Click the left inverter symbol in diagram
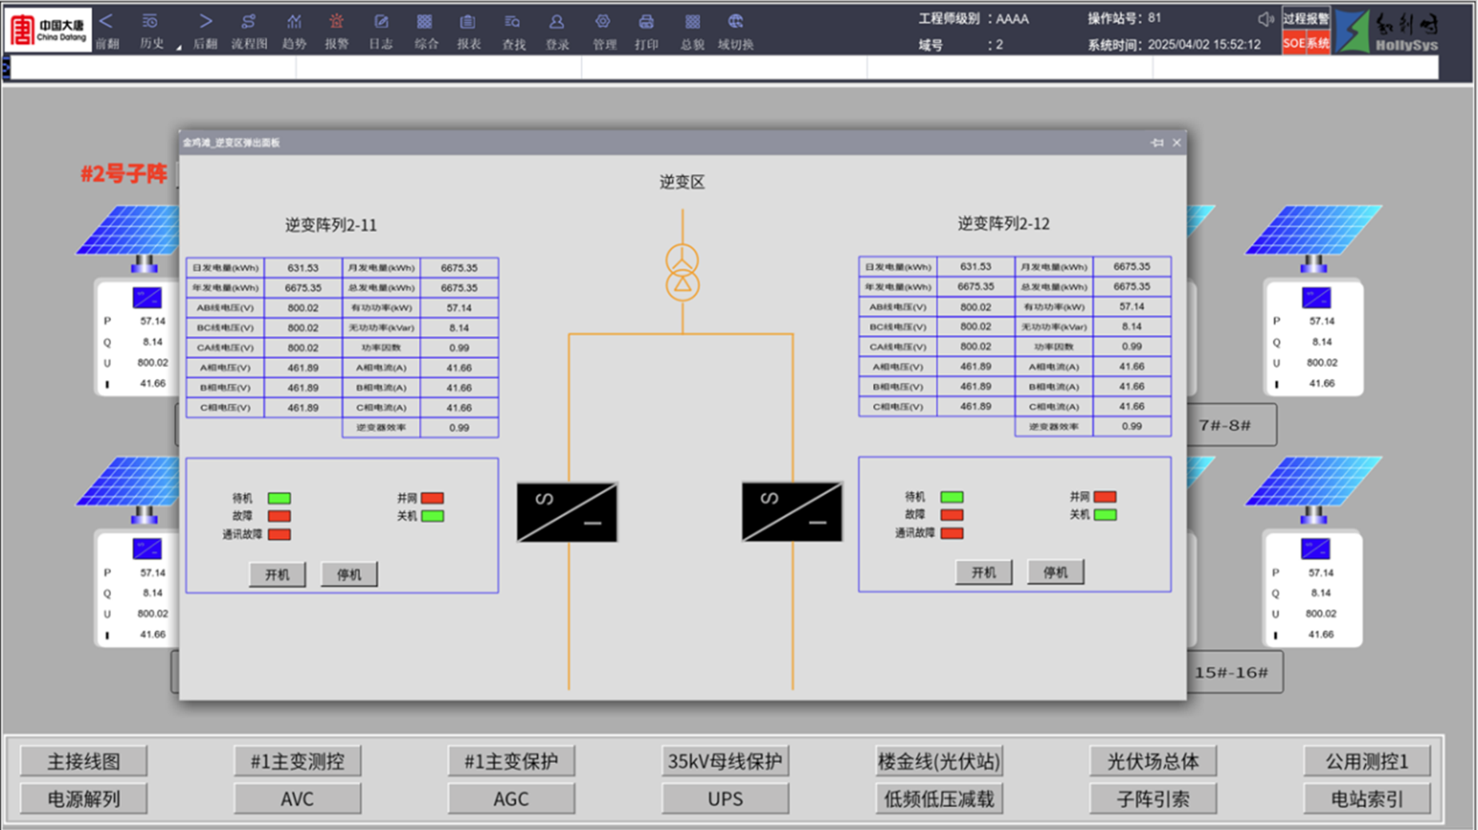 (x=567, y=512)
